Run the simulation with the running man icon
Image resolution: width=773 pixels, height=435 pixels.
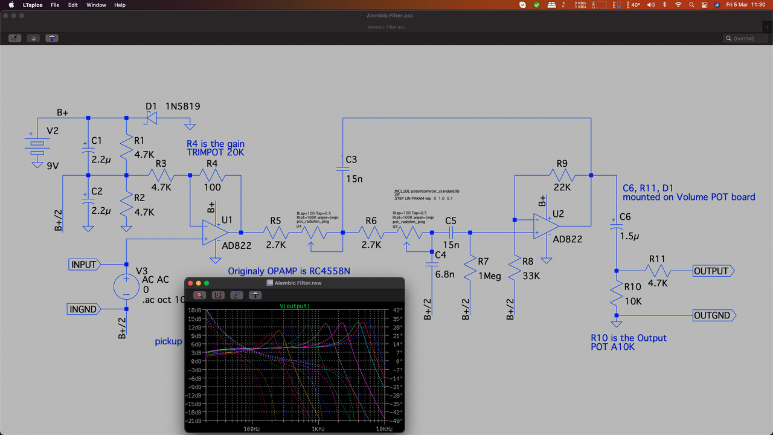point(14,38)
